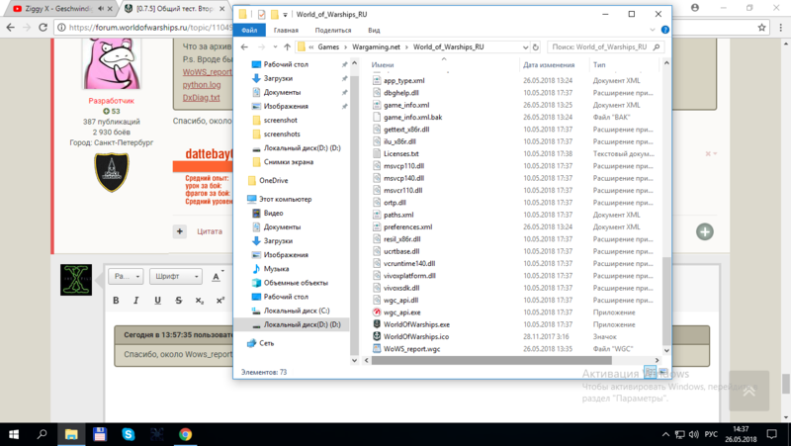Select the Licenses.txt file icon
This screenshot has width=791, height=446.
point(377,153)
